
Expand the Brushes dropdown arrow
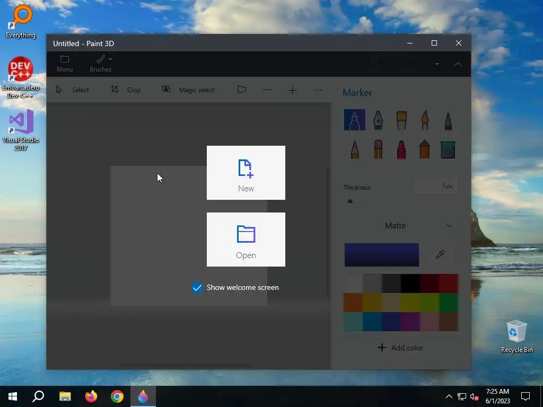coord(110,59)
